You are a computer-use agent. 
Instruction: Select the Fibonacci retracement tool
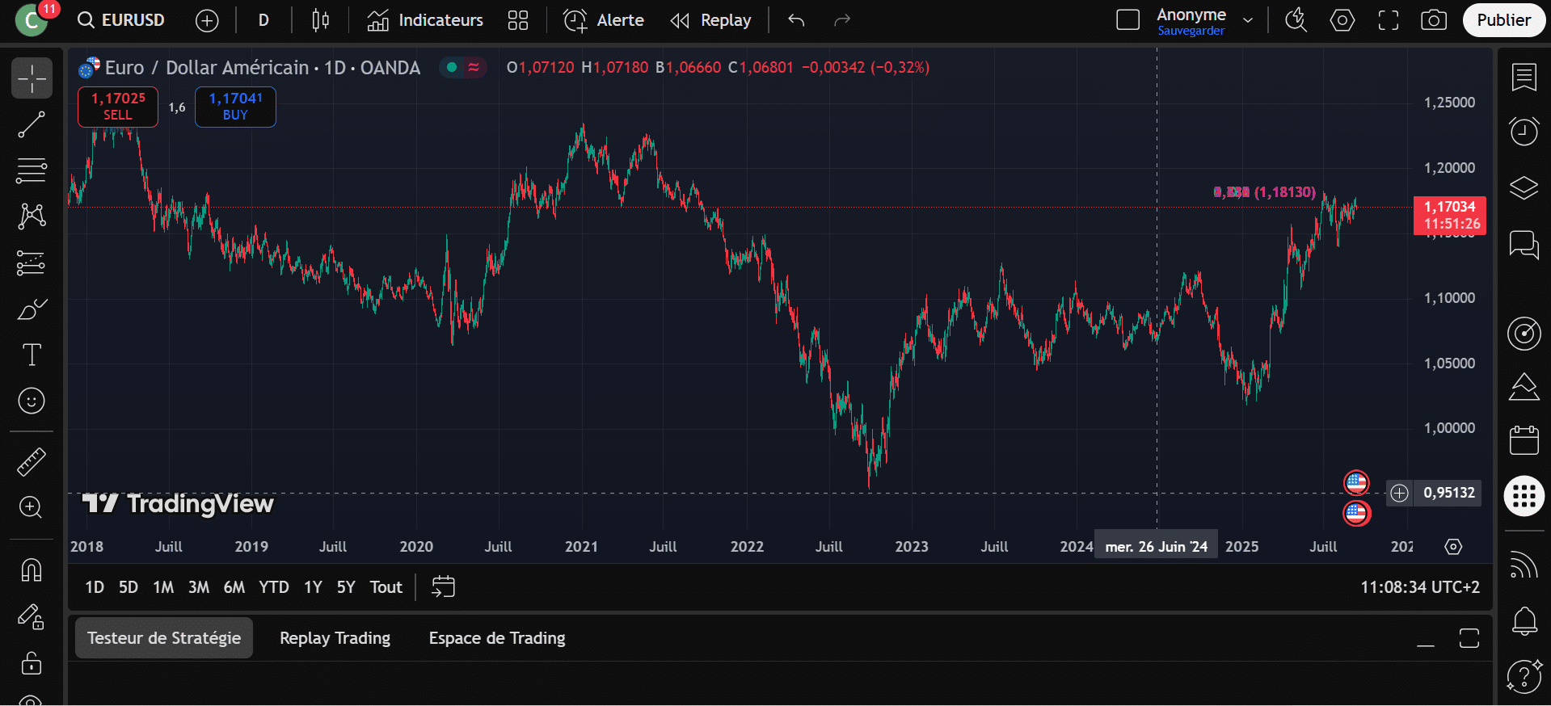click(32, 171)
